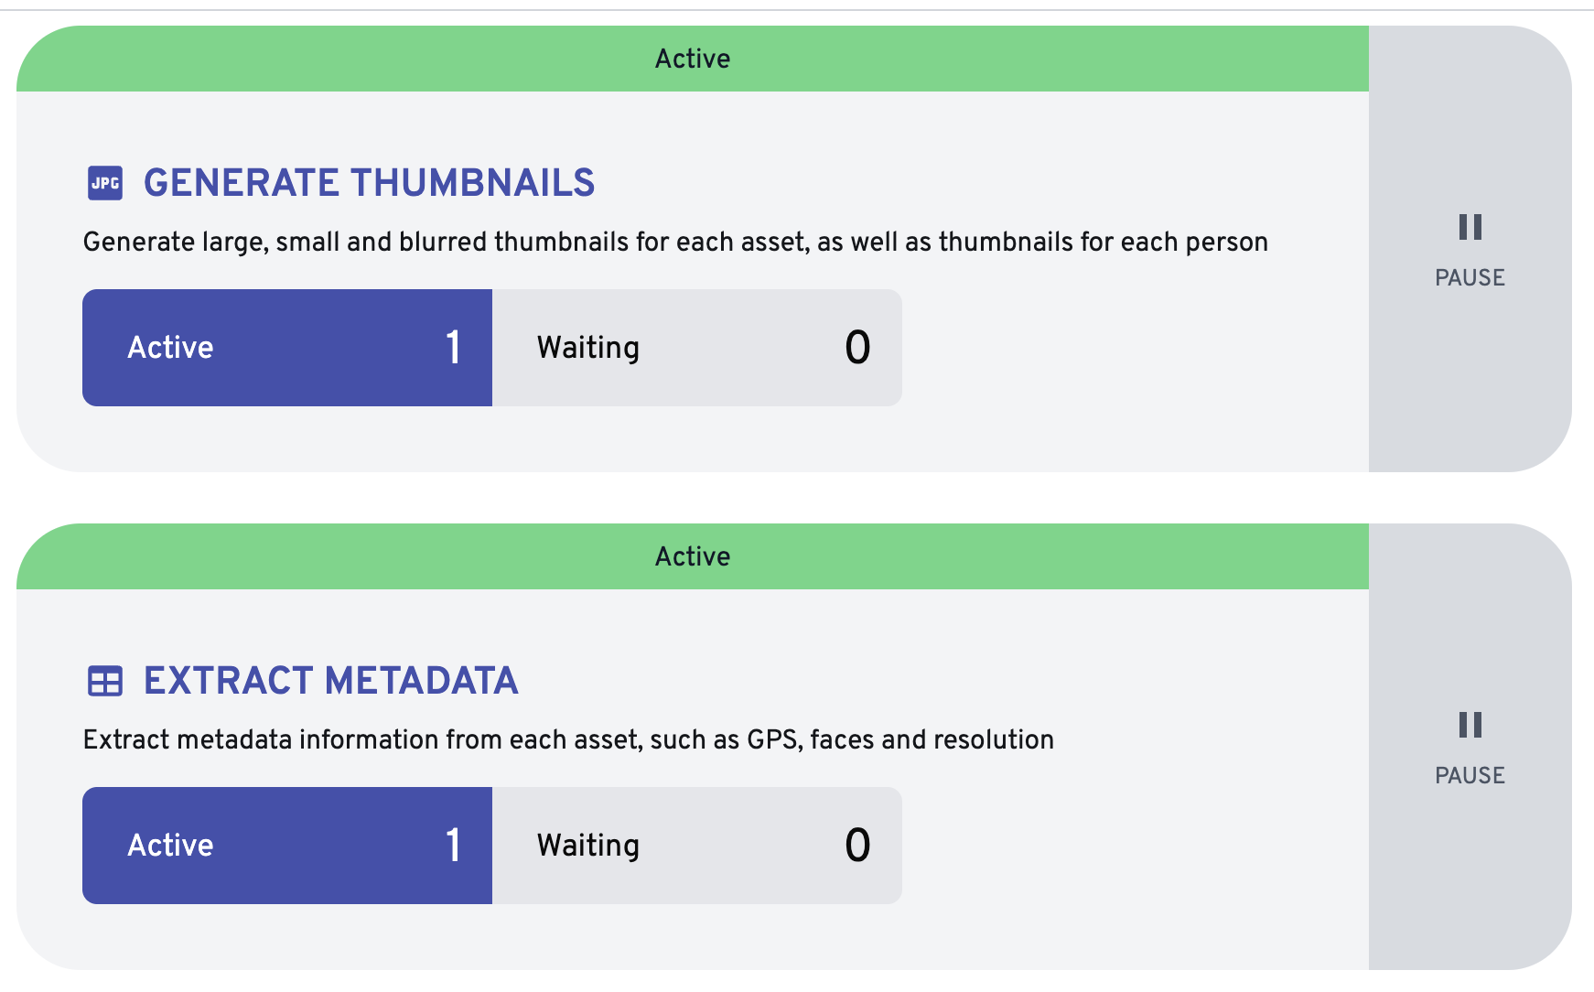Click the table icon beside Extract Metadata

click(105, 682)
